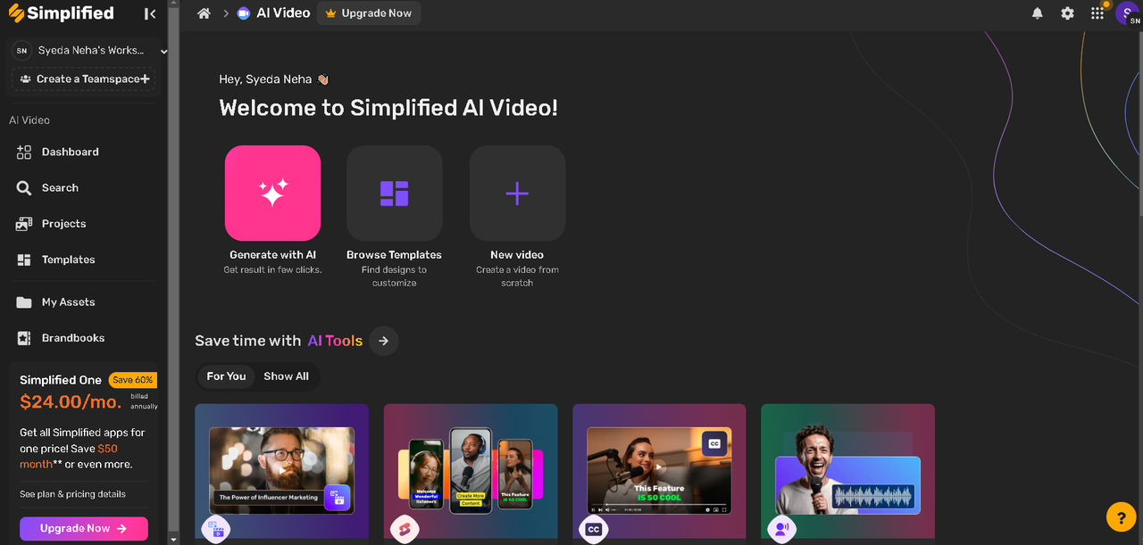
Task: Go to the home icon in breadcrumb
Action: click(204, 13)
